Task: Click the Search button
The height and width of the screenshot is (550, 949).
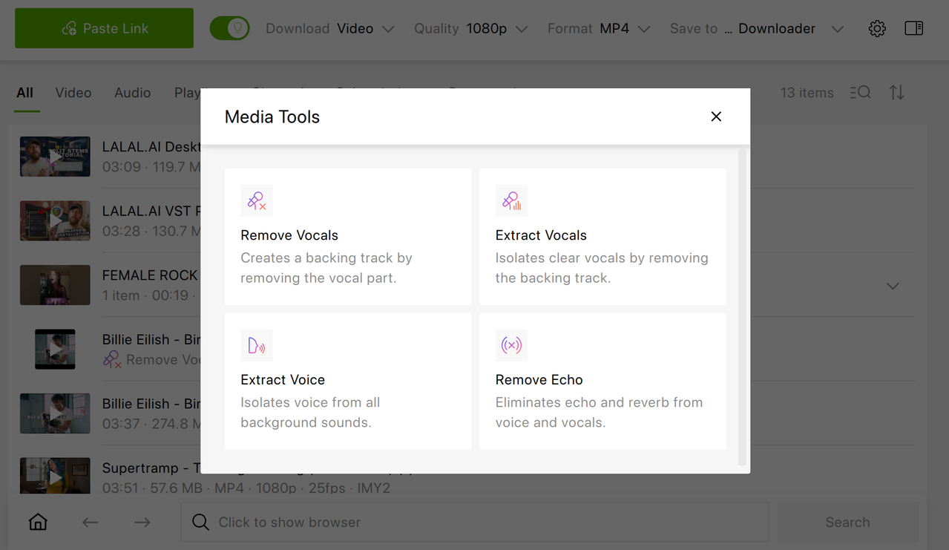Action: click(847, 522)
